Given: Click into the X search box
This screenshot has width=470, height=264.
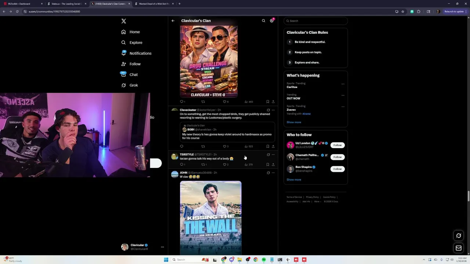Looking at the screenshot, I should tap(315, 21).
